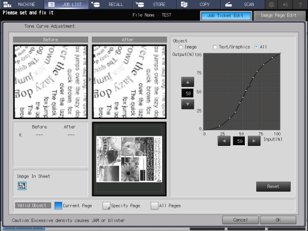
Task: Select Job Ticket Edit button
Action: (226, 15)
